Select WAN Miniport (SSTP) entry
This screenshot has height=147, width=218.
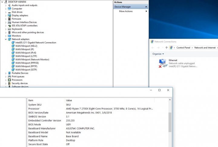click(26, 70)
